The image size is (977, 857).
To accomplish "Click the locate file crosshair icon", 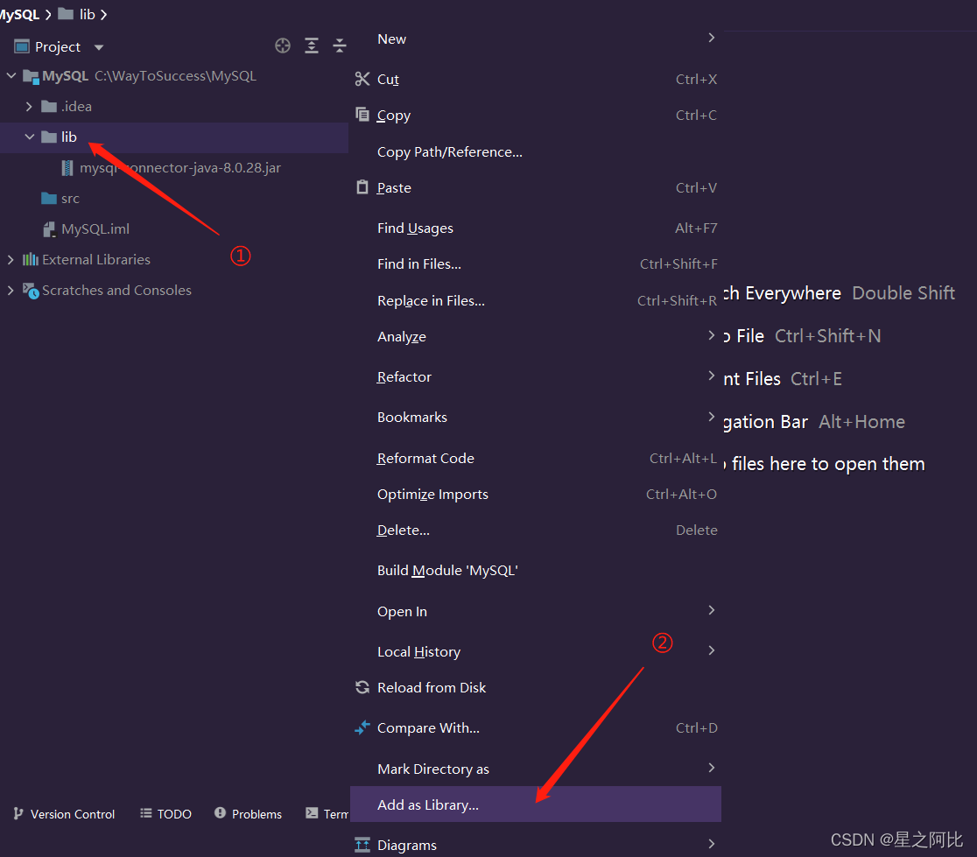I will tap(283, 46).
